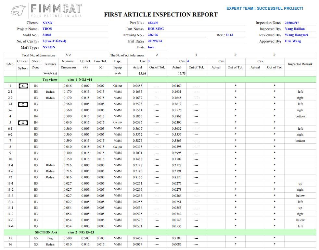Select the Cav. 3 weight value 15.68
319x250 pixels.
[142, 73]
